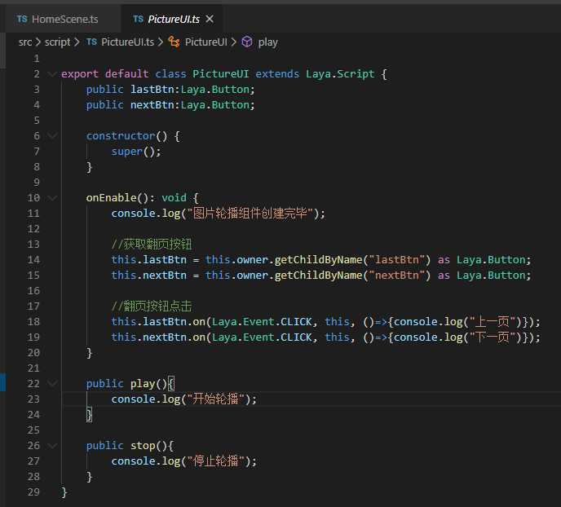
Task: Click line number 14 in gutter
Action: coord(33,259)
